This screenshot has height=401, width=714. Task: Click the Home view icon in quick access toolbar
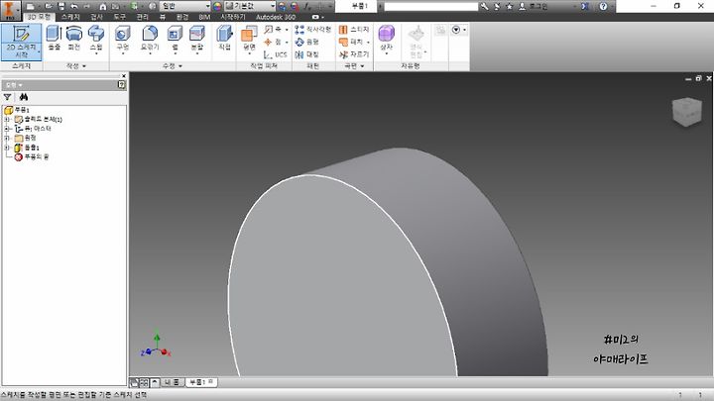pos(102,6)
